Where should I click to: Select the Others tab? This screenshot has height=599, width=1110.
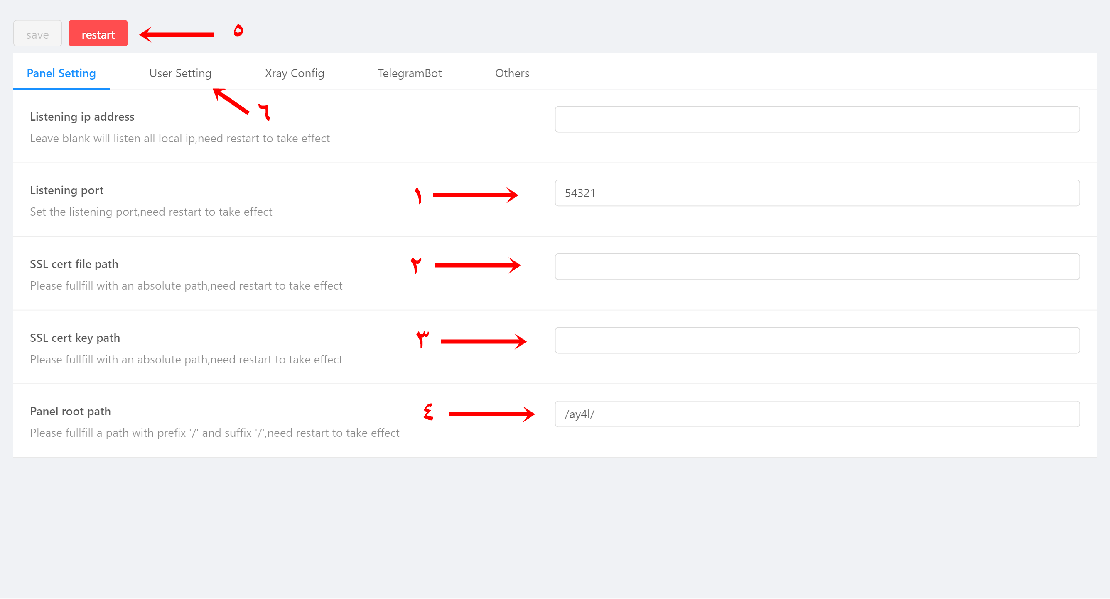(x=512, y=72)
